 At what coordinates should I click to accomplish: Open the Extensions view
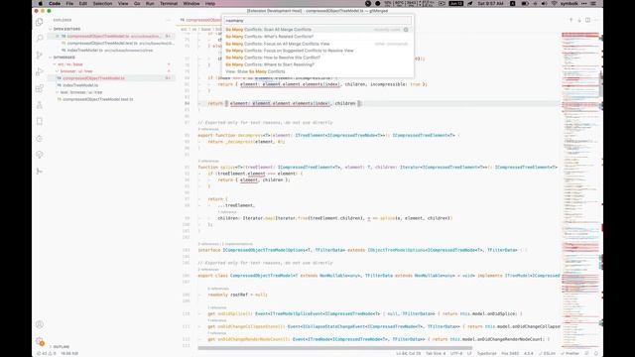click(40, 88)
